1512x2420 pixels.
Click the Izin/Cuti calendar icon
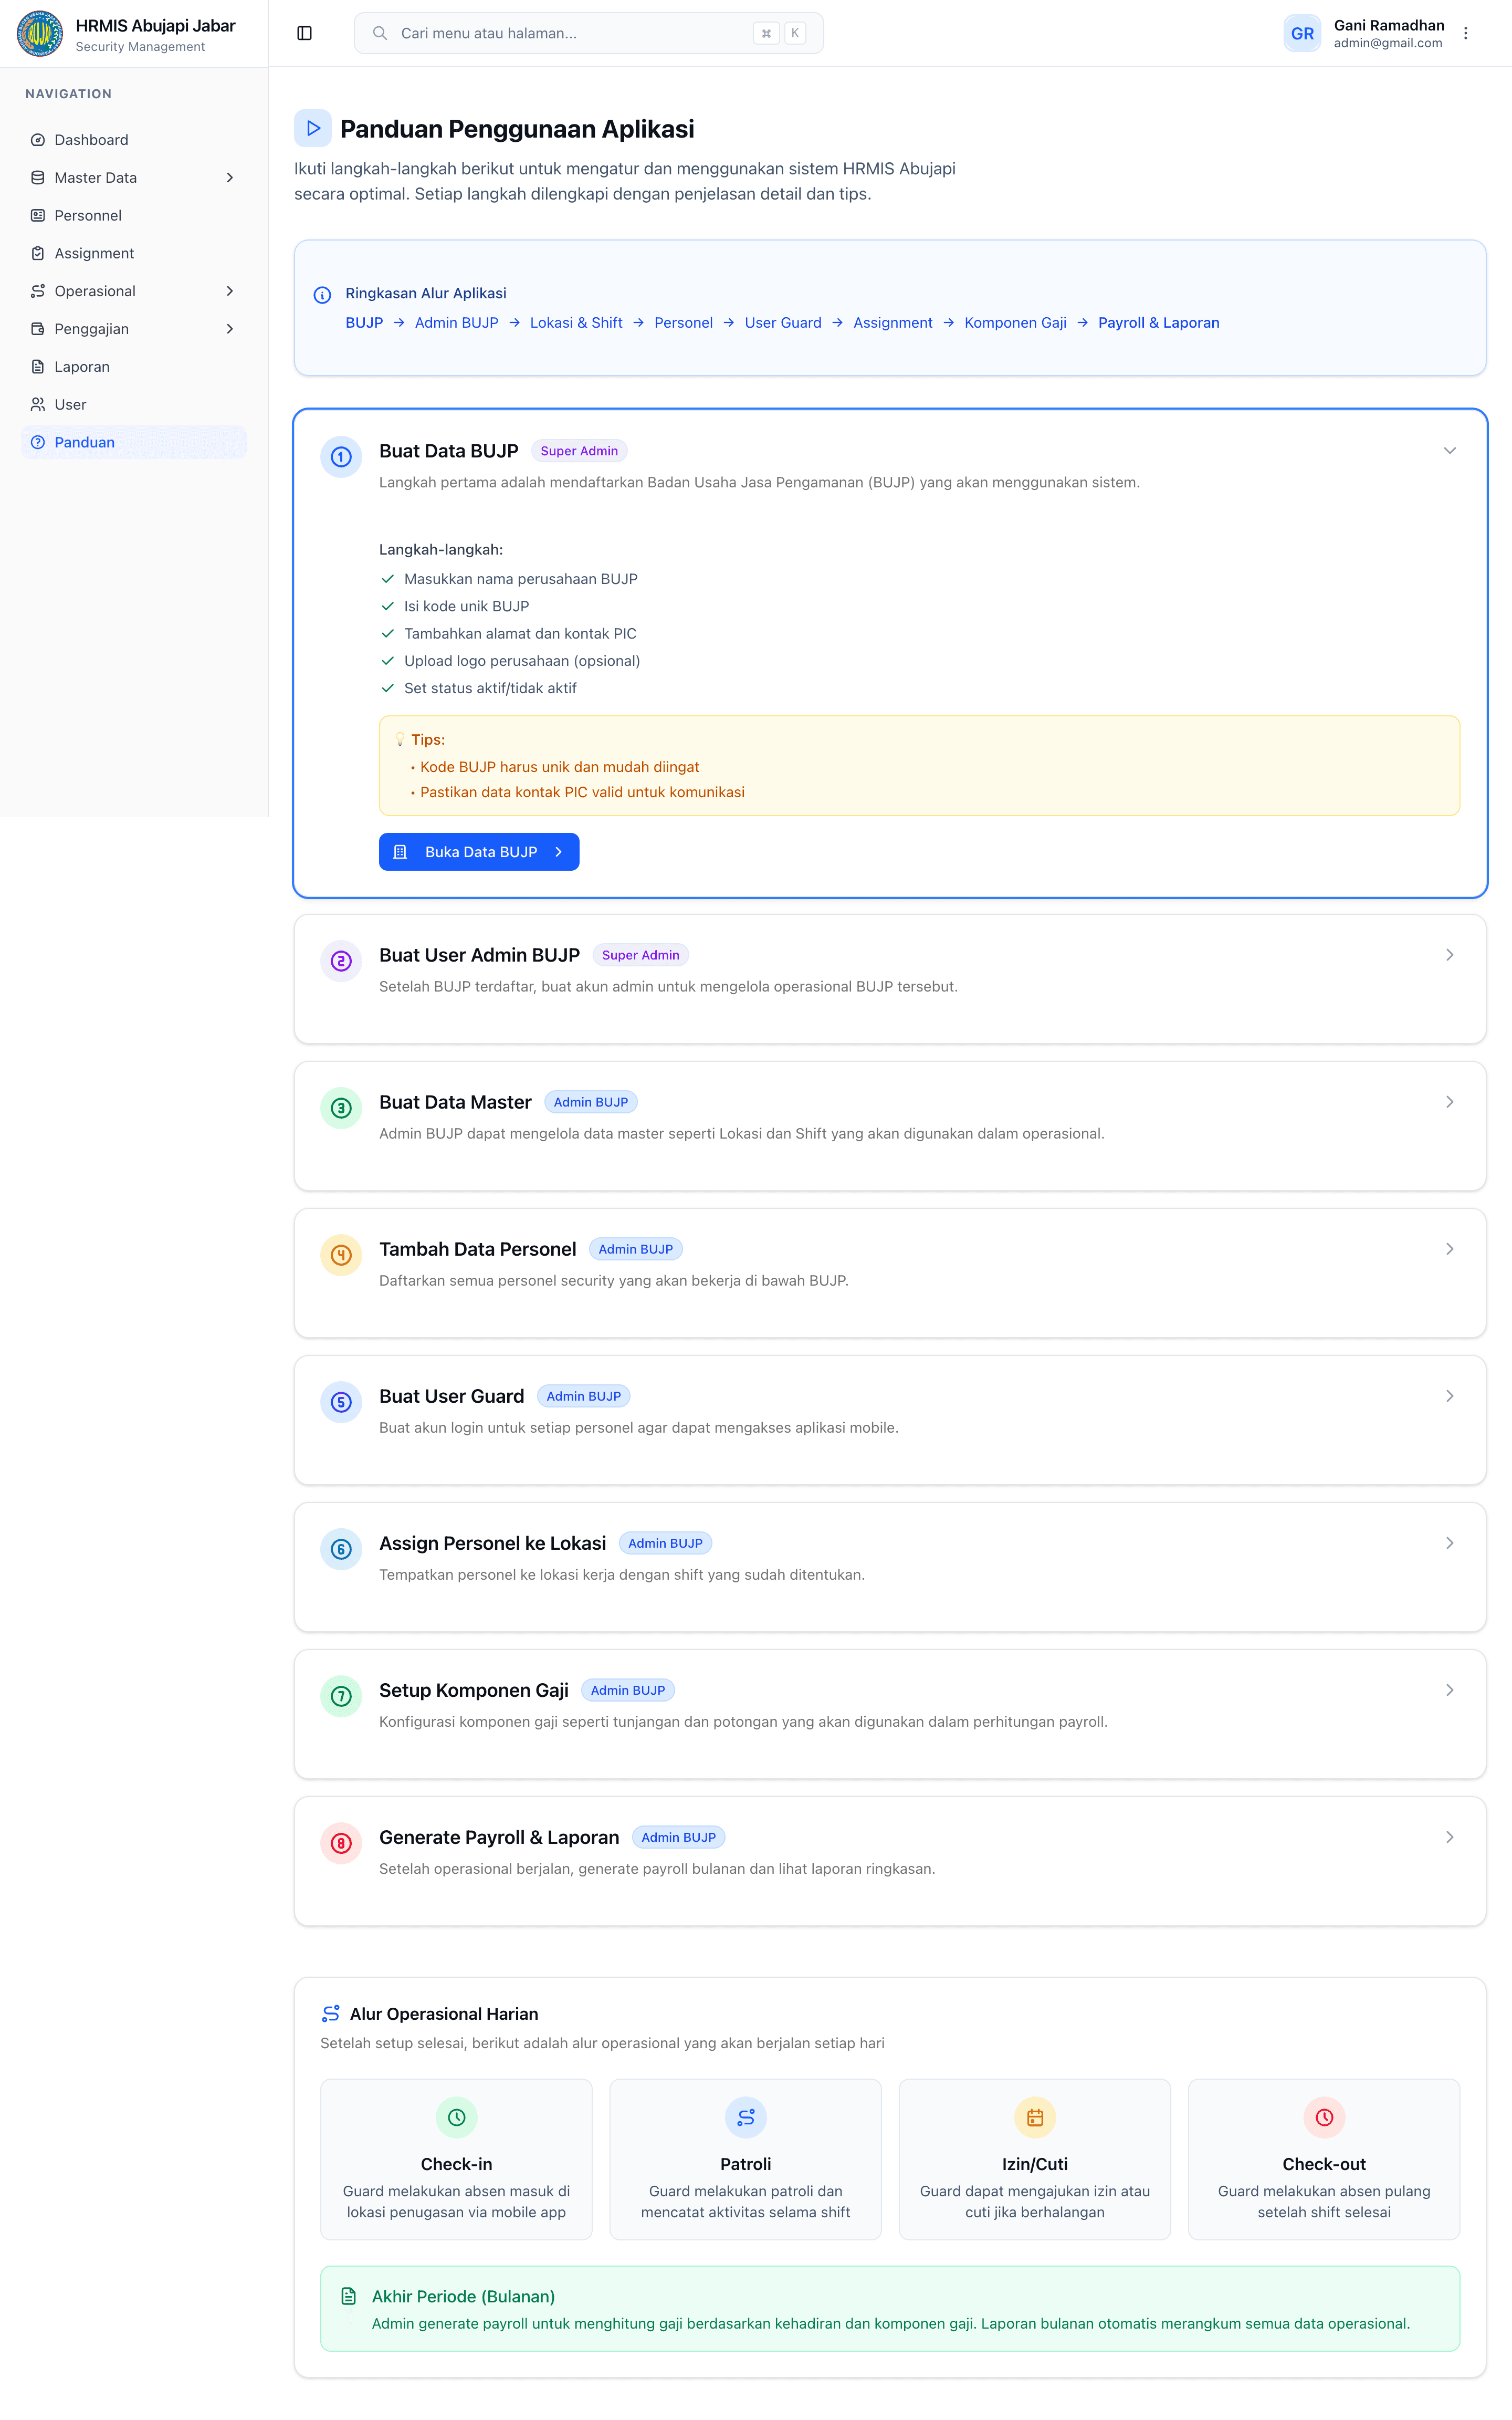click(1034, 2117)
